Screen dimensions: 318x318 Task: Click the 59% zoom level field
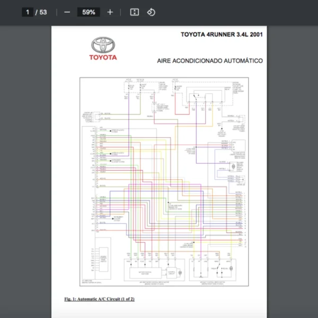coord(89,12)
